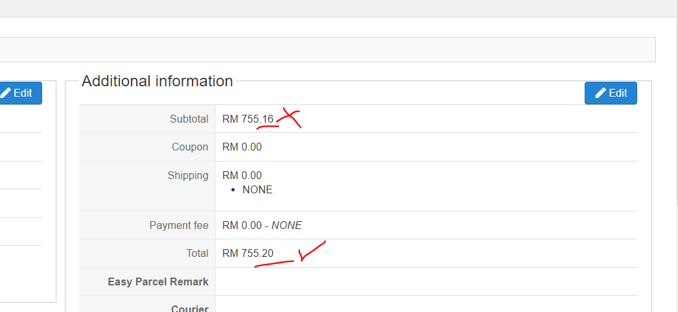The height and width of the screenshot is (312, 678).
Task: Click the pencil icon in Additional information's Edit button
Action: tap(601, 93)
